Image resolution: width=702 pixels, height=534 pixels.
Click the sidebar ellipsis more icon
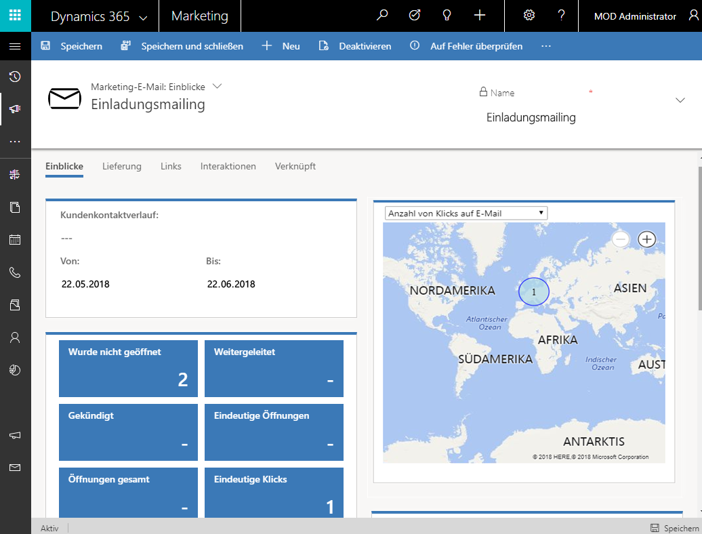click(15, 142)
